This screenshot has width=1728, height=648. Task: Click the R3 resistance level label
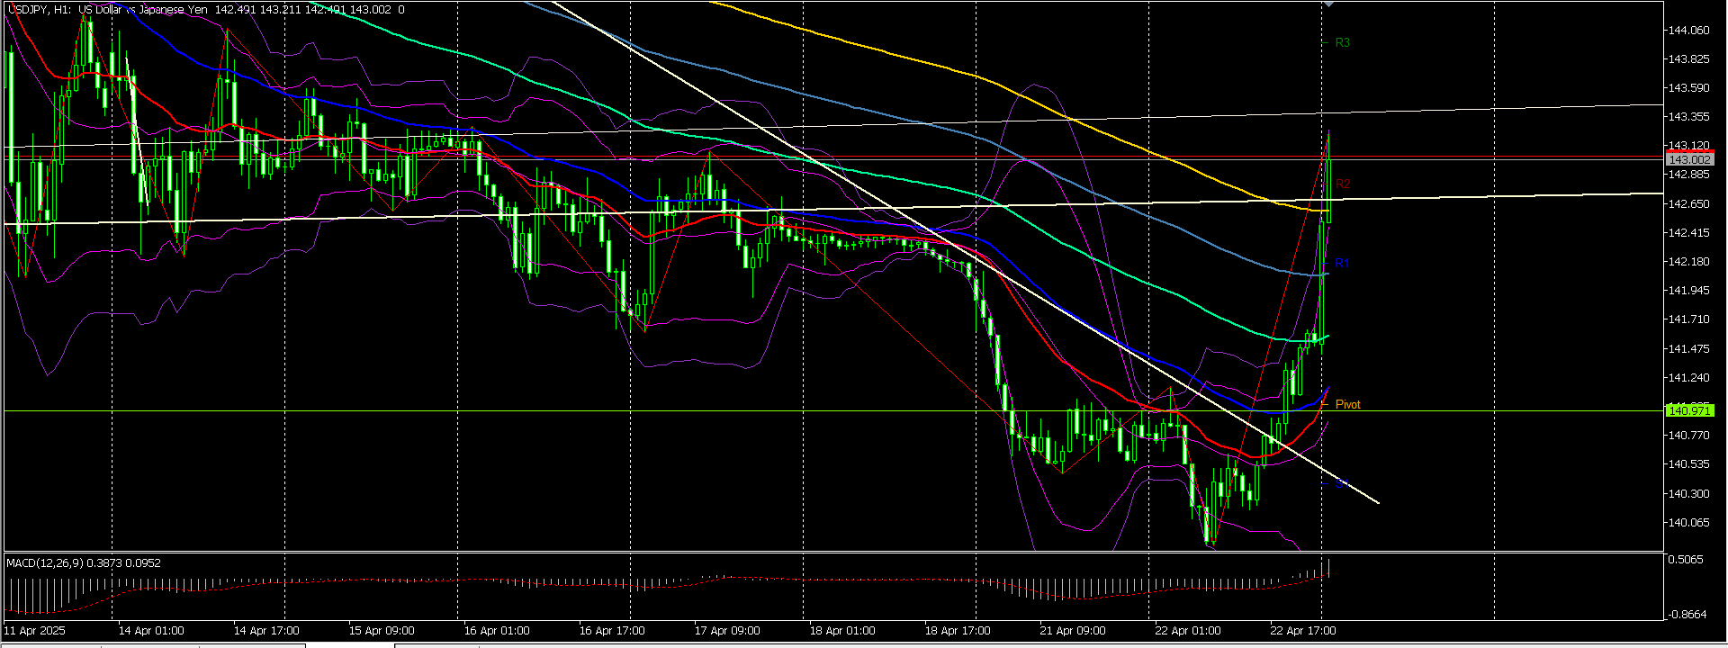pyautogui.click(x=1342, y=42)
